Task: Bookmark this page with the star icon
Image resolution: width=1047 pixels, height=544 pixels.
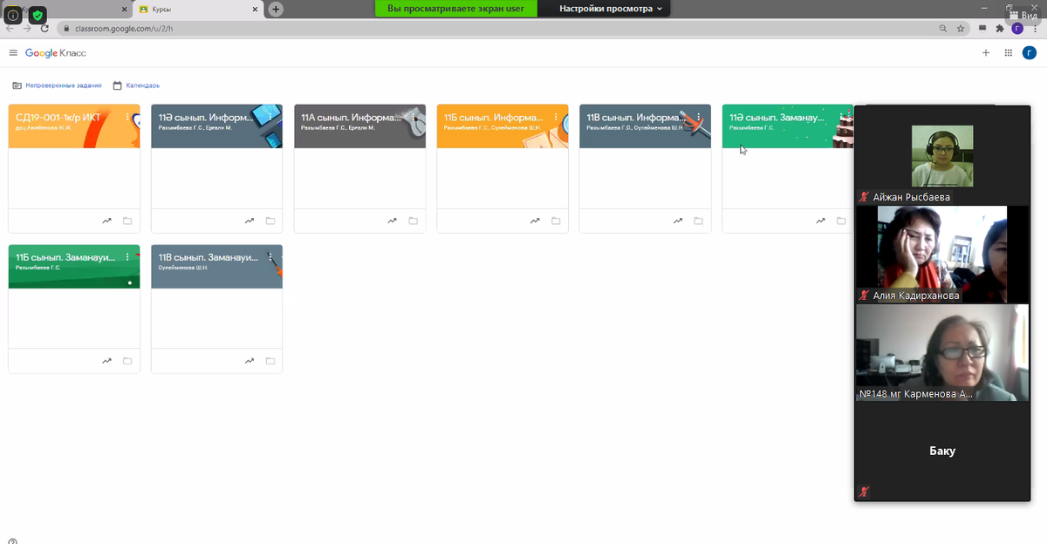Action: pos(961,28)
